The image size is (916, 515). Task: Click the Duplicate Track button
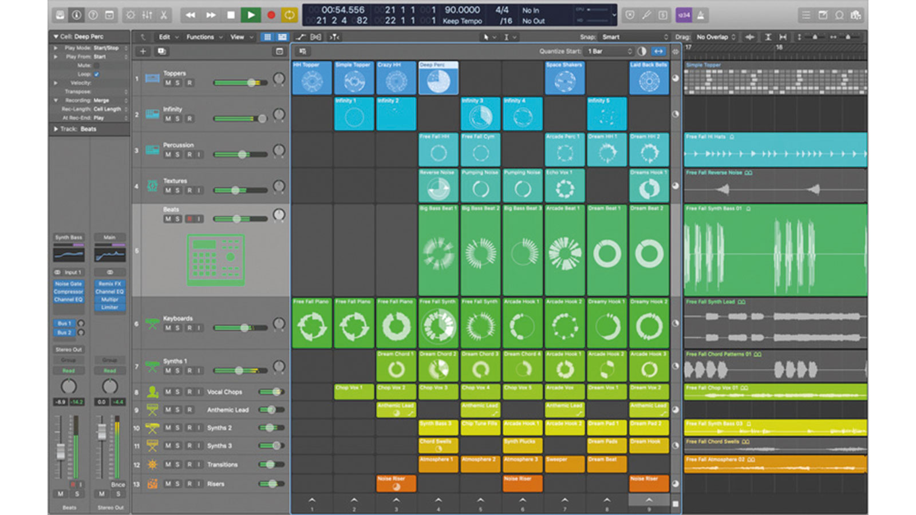click(161, 51)
